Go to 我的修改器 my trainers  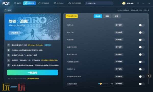tap(75, 3)
